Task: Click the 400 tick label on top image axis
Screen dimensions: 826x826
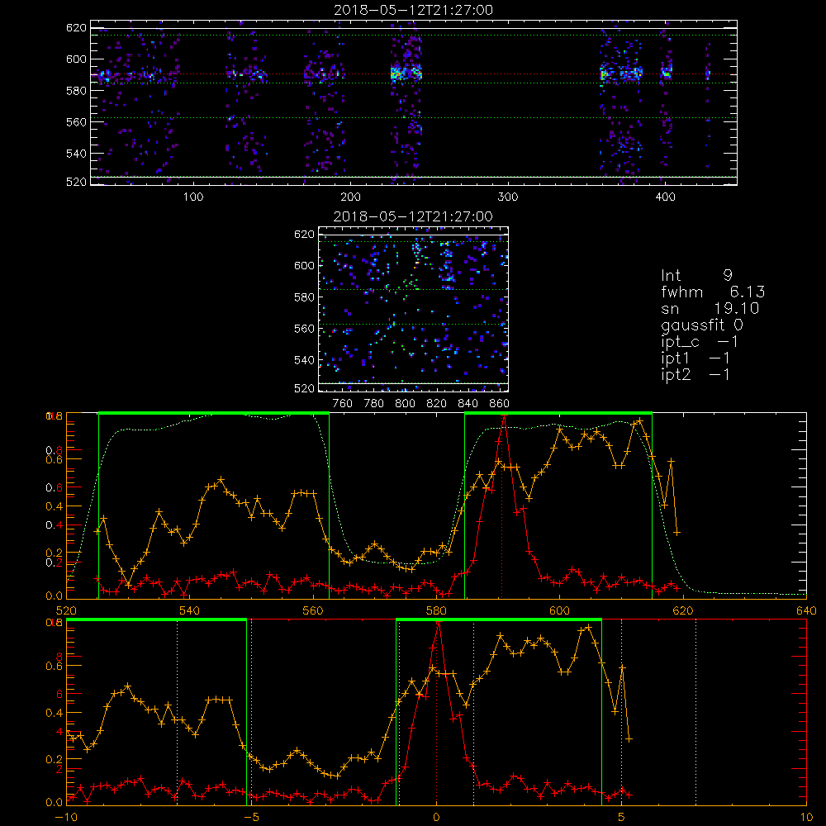Action: coord(665,197)
